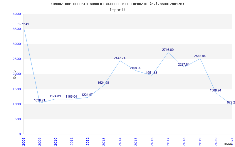Select the 3500 y-axis tick label

(17, 29)
